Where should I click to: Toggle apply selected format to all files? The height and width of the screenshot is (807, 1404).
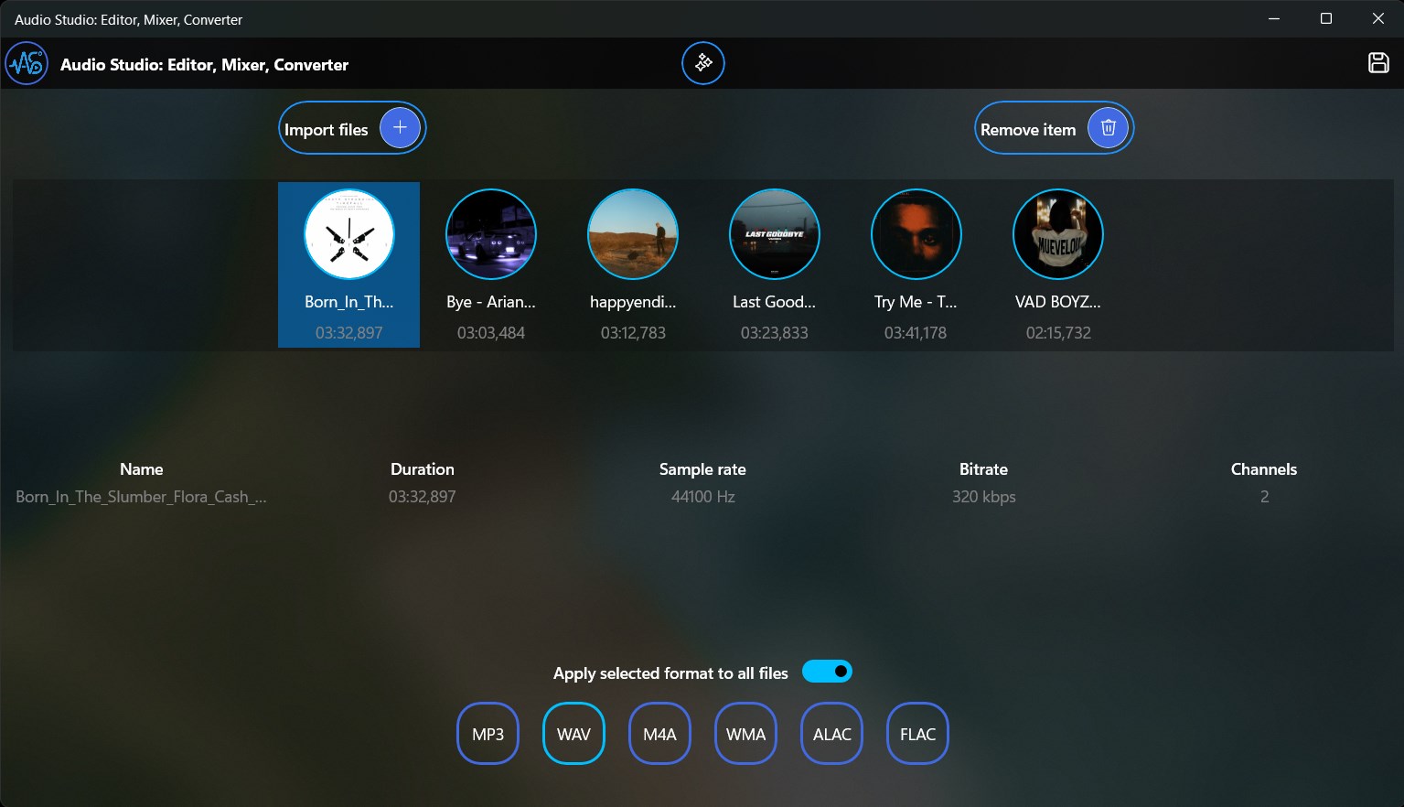[x=827, y=671]
